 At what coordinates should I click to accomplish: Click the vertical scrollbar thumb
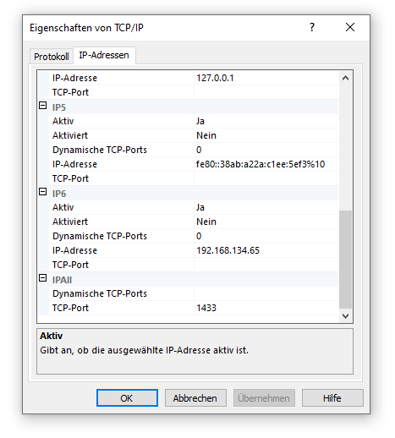345,260
